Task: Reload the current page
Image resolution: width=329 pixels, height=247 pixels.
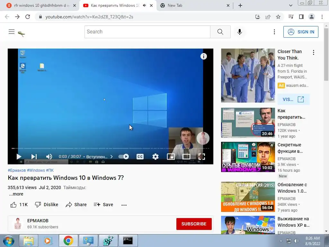Action: pos(28,17)
